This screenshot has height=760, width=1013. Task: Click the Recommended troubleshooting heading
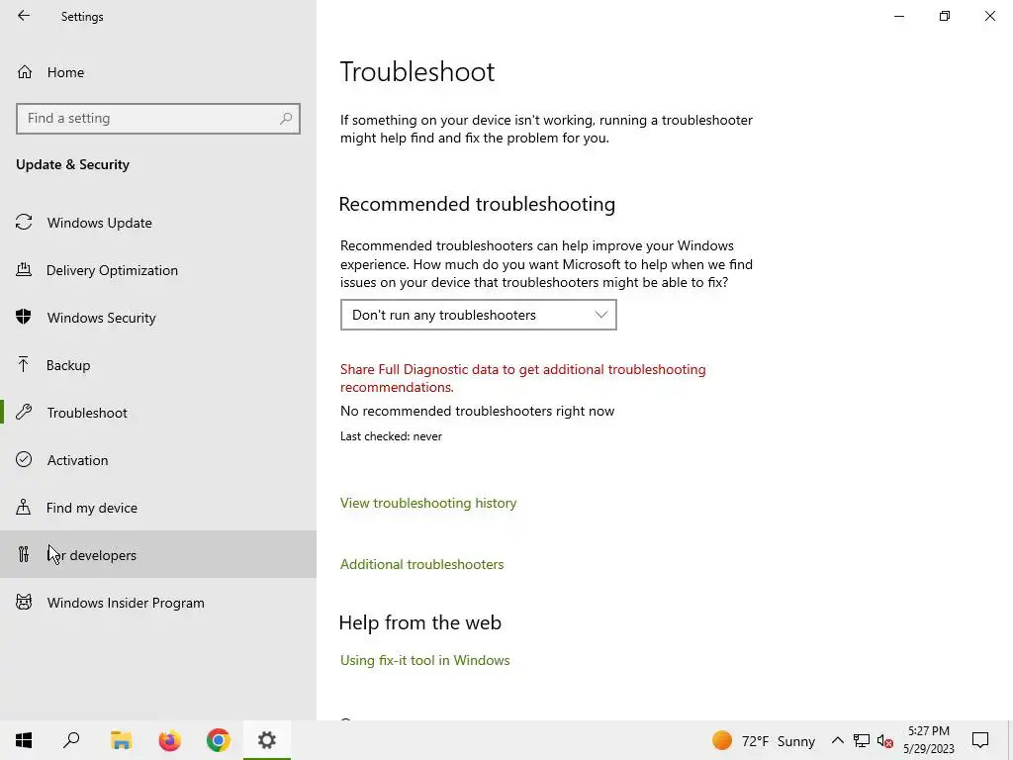coord(477,204)
